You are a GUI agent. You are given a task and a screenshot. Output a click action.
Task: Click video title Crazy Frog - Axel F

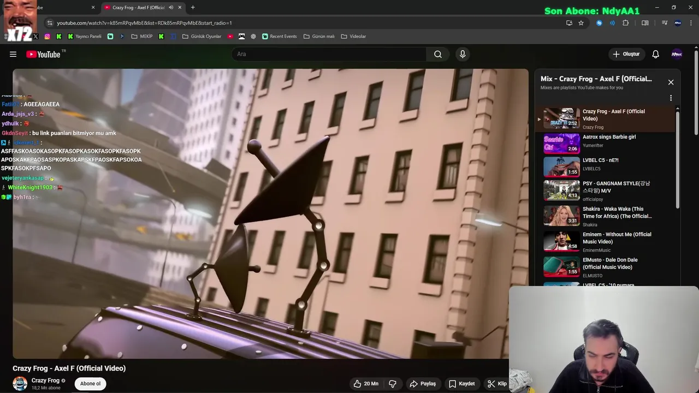[x=69, y=368]
